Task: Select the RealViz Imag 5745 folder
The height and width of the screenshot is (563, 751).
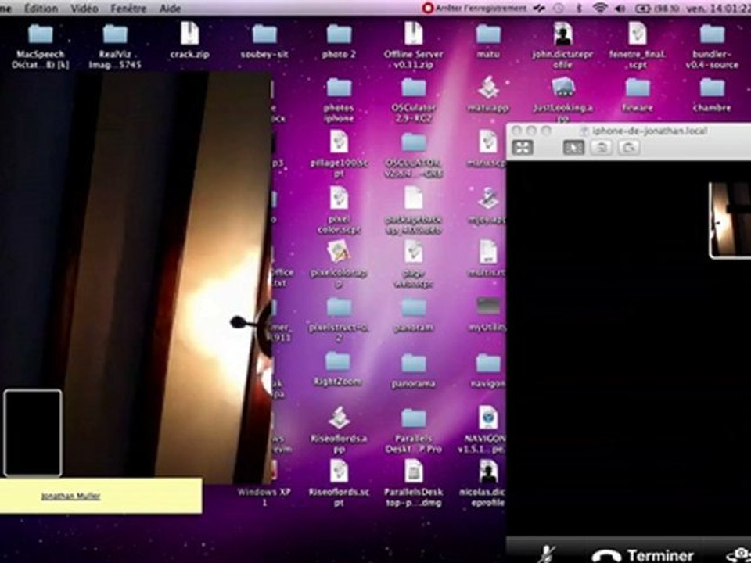Action: [x=115, y=45]
